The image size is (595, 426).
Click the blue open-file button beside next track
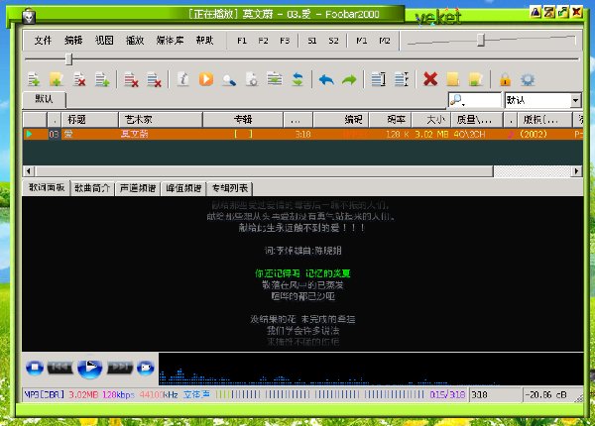[146, 368]
